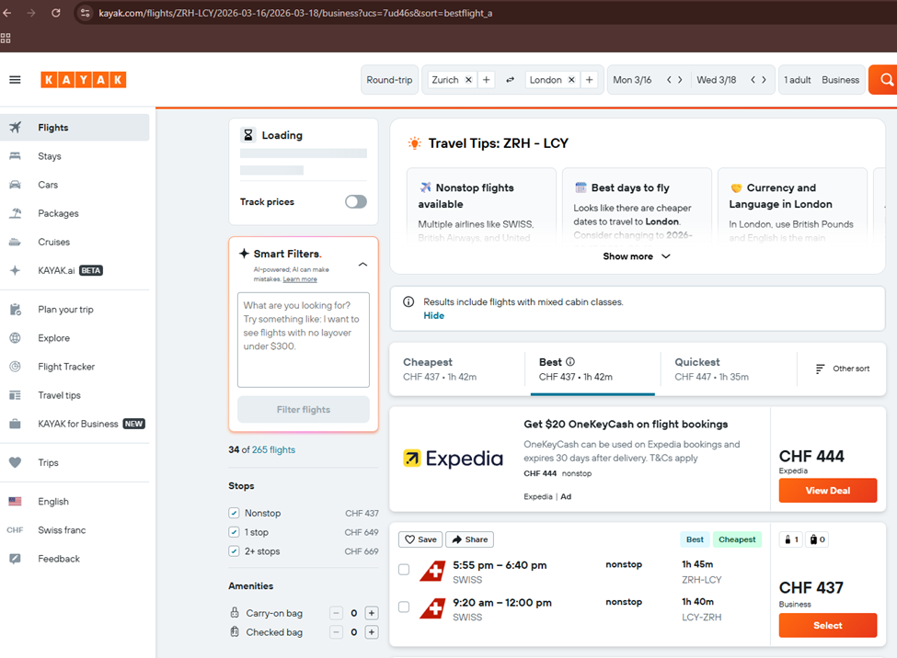
Task: Open KAYAK.ai beta in sidebar
Action: [x=75, y=270]
